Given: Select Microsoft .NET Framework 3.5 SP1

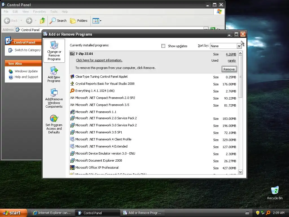Looking at the screenshot, I should point(154,133).
